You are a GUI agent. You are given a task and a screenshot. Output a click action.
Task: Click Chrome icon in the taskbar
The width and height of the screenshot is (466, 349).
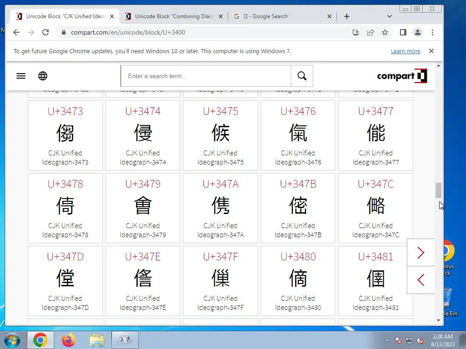tap(41, 340)
